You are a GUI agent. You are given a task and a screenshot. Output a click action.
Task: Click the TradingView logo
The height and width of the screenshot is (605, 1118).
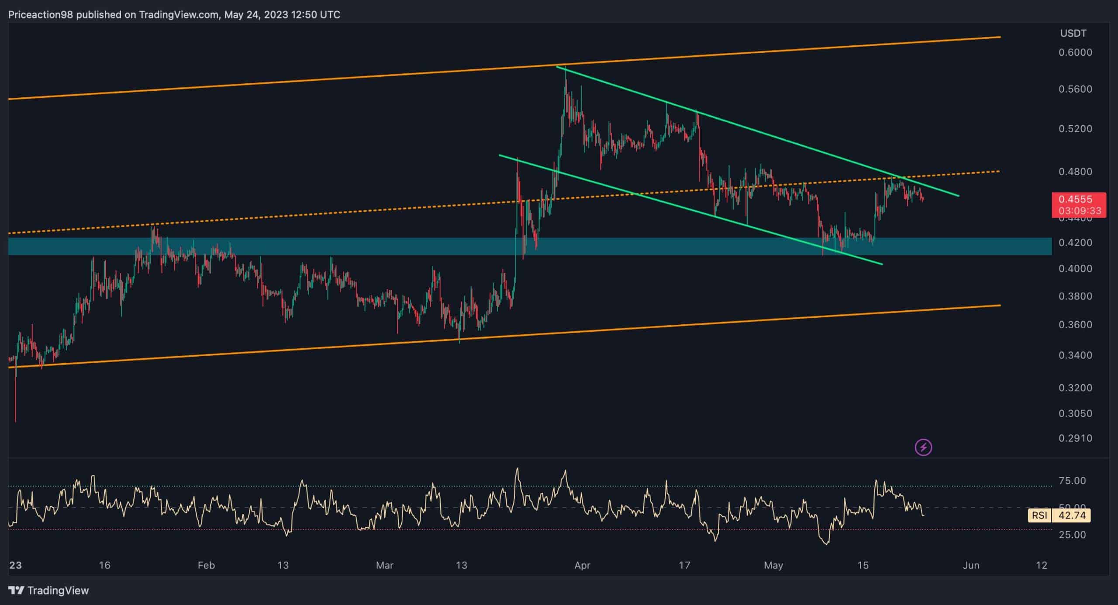(48, 590)
